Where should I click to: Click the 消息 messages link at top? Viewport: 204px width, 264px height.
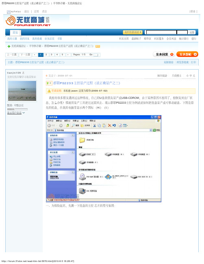click(44, 11)
